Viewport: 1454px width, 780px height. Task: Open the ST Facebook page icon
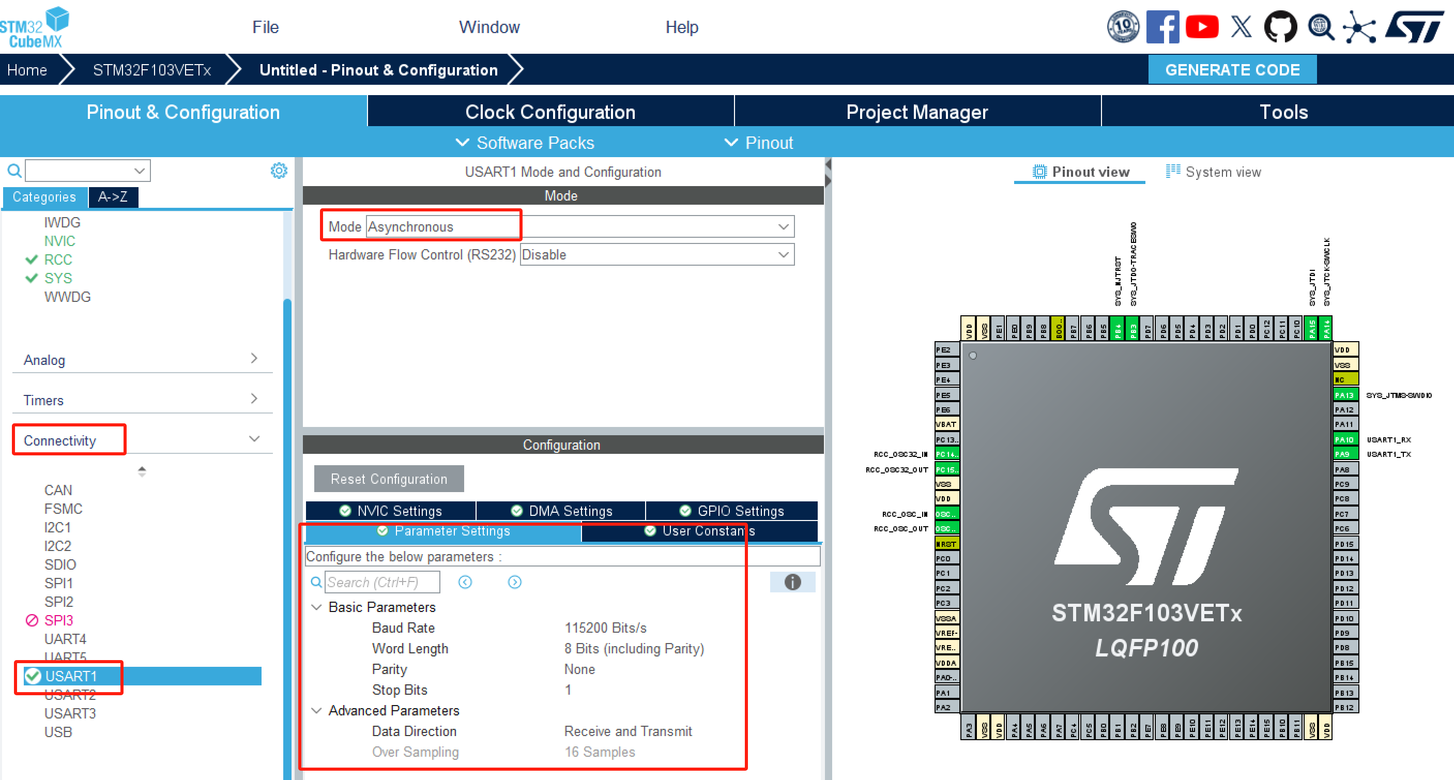tap(1162, 26)
